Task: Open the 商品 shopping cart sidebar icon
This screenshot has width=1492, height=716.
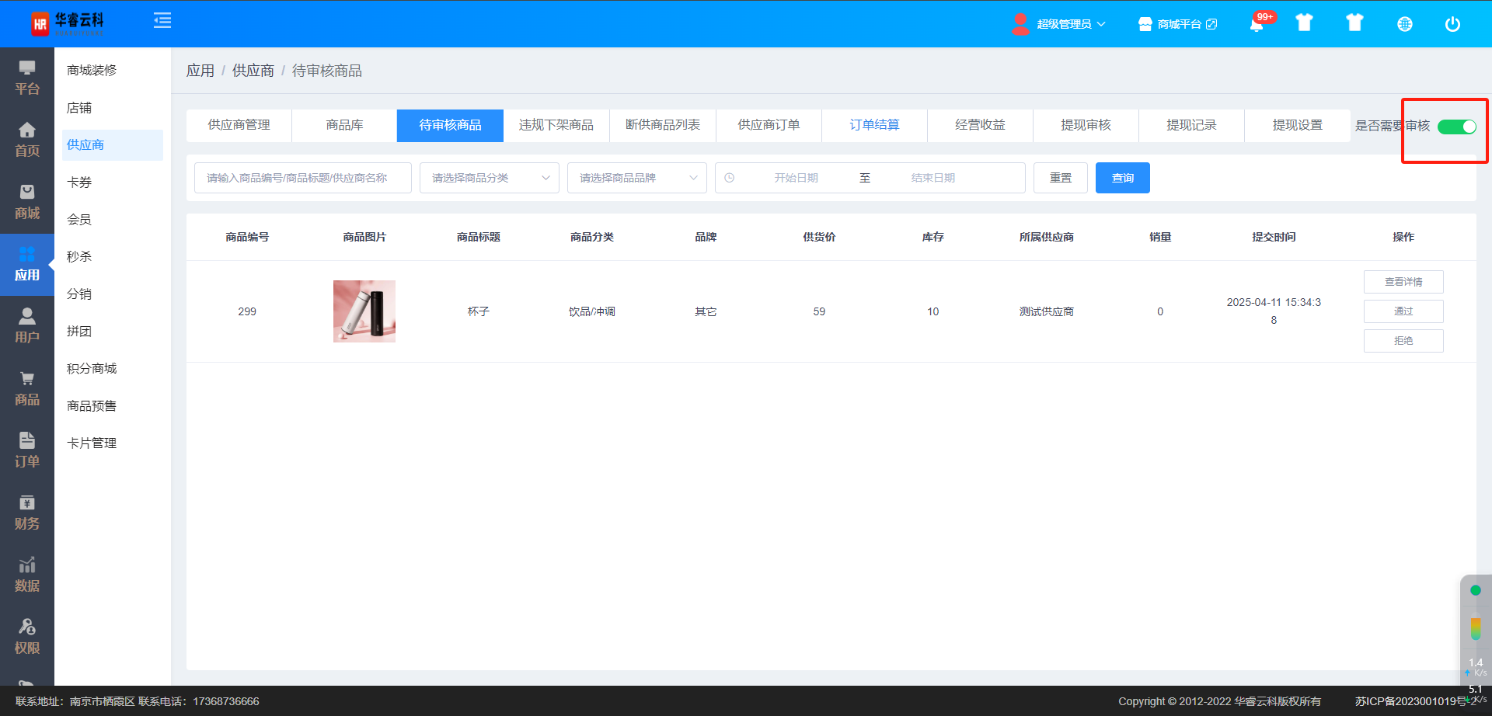Action: point(27,388)
